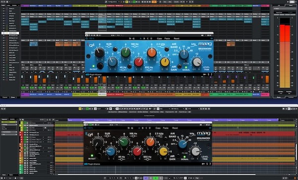Screen dimensions: 298x180
Task: Toggle the IN/OUT bypass button on black Maag EQ4
Action: (x=99, y=156)
